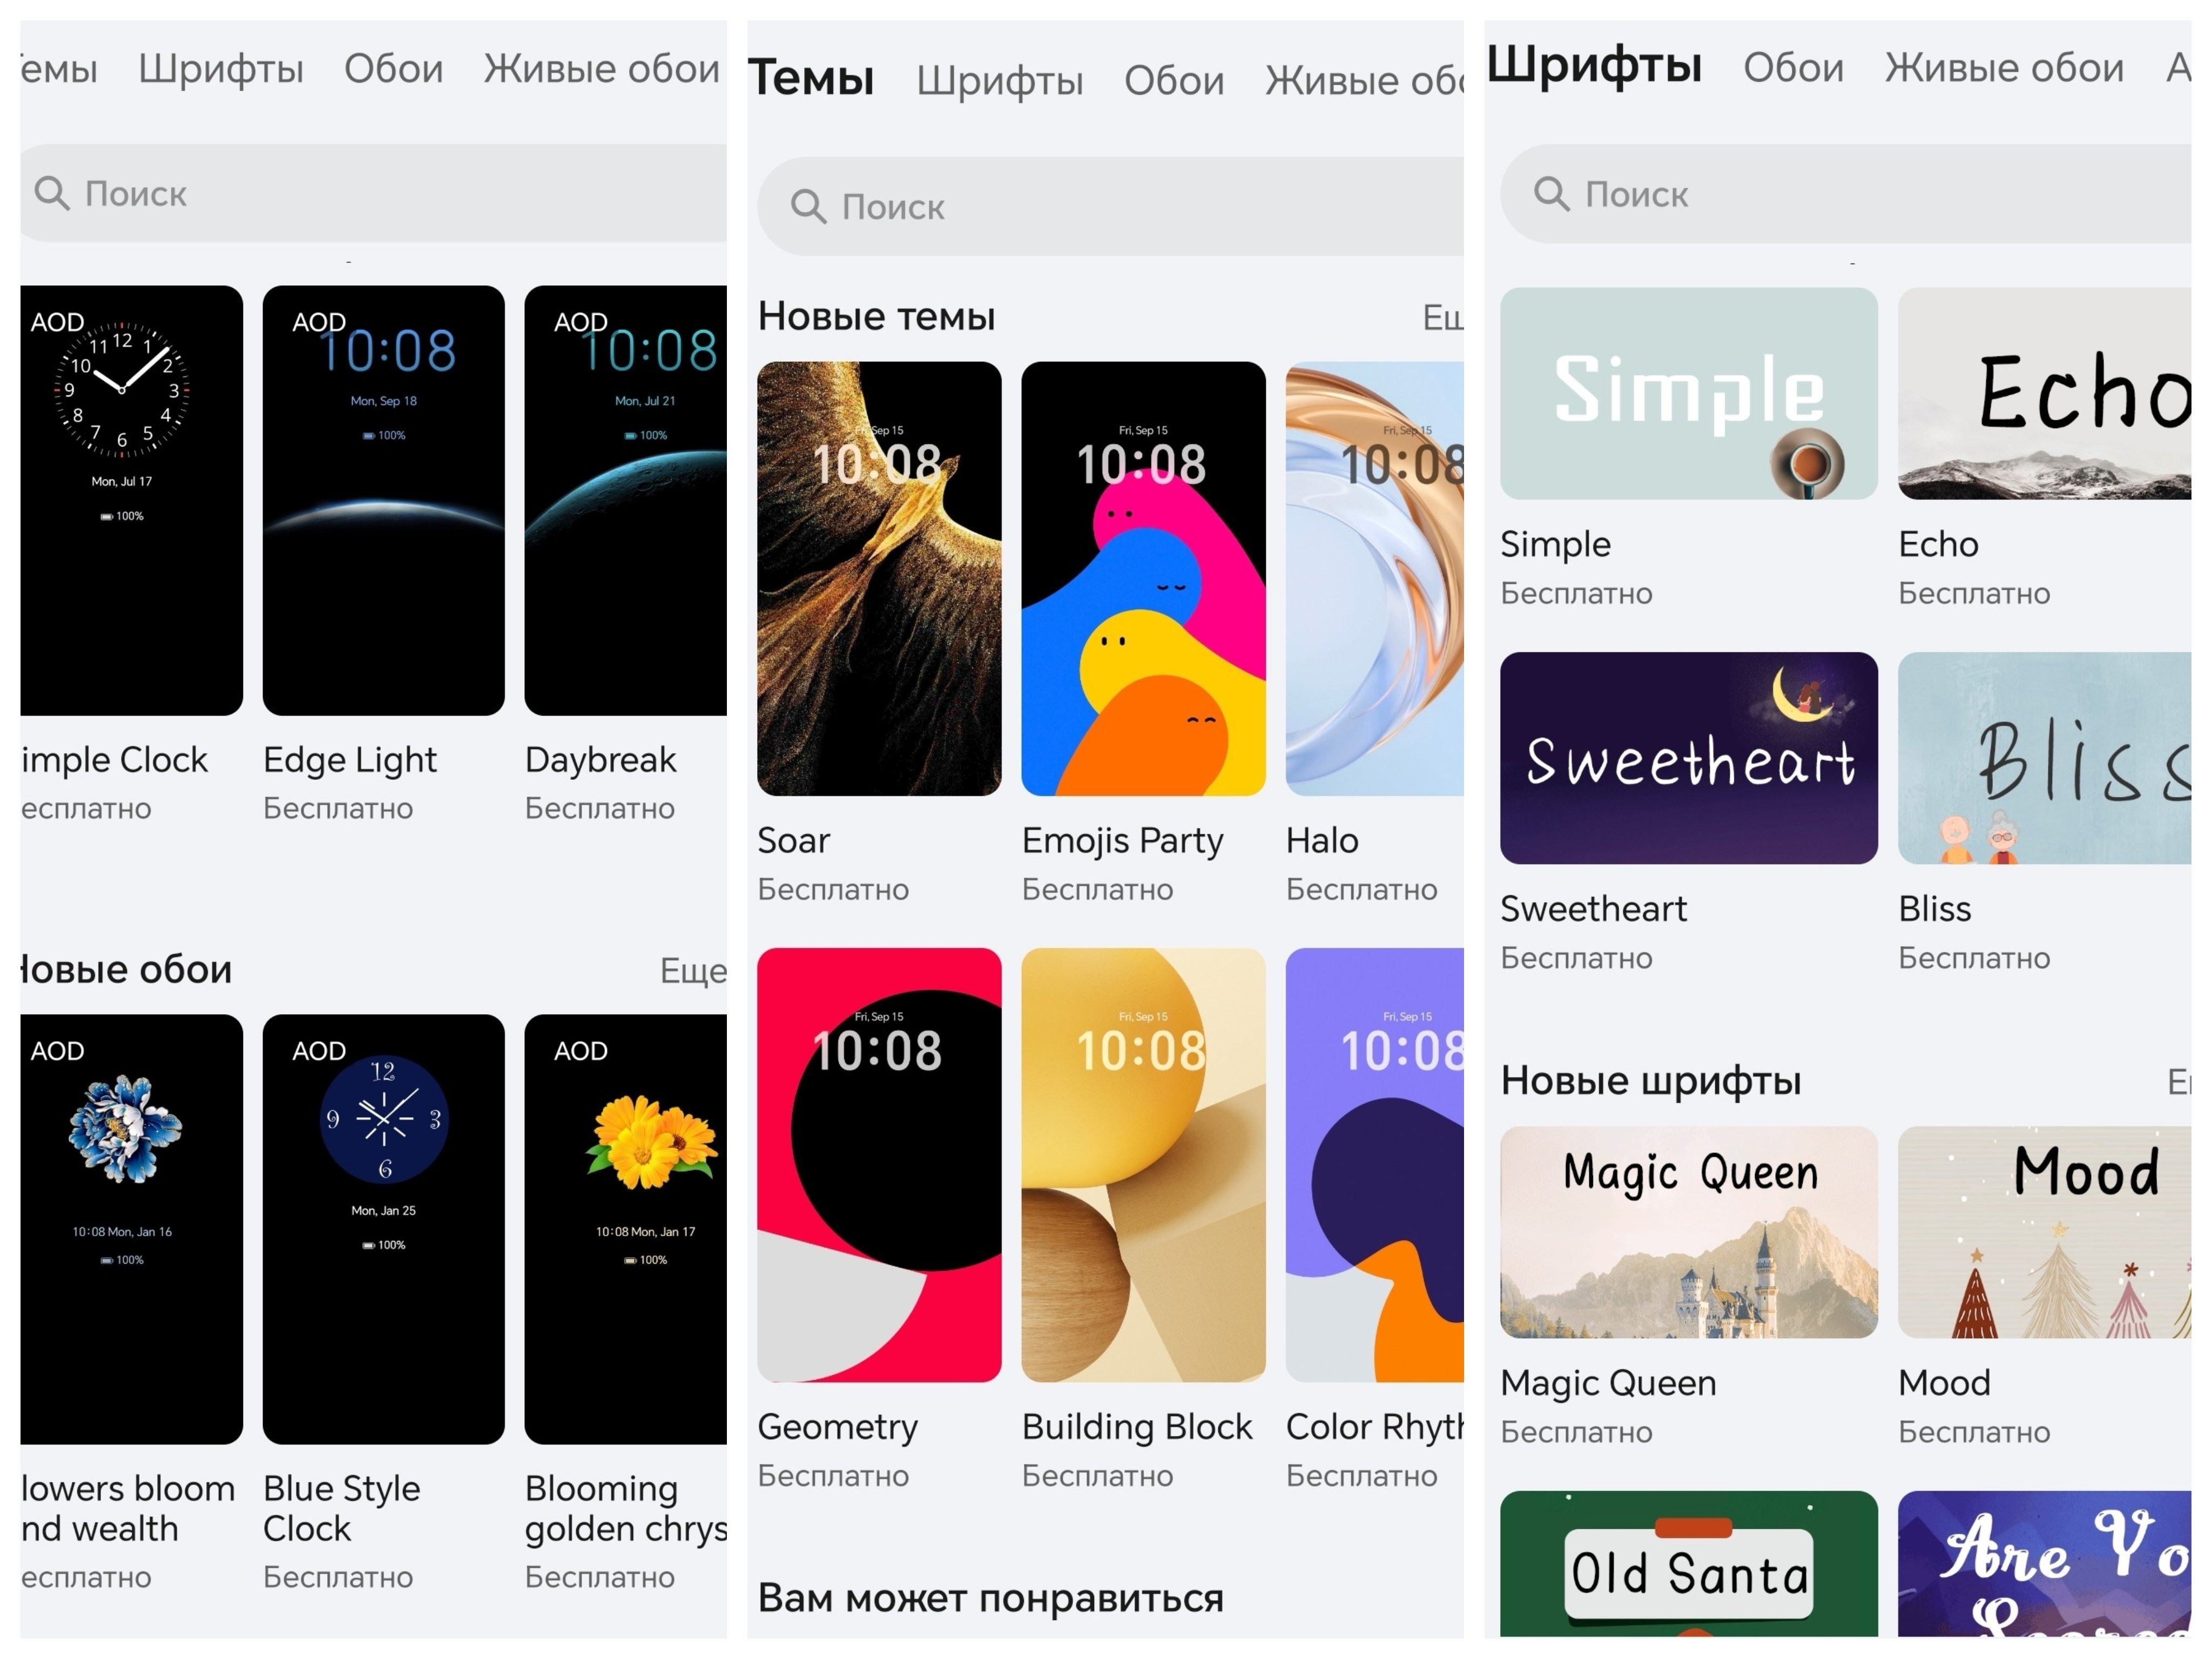Open the Blue Style Clock AOD
Viewport: 2212px width, 1659px height.
click(384, 1229)
